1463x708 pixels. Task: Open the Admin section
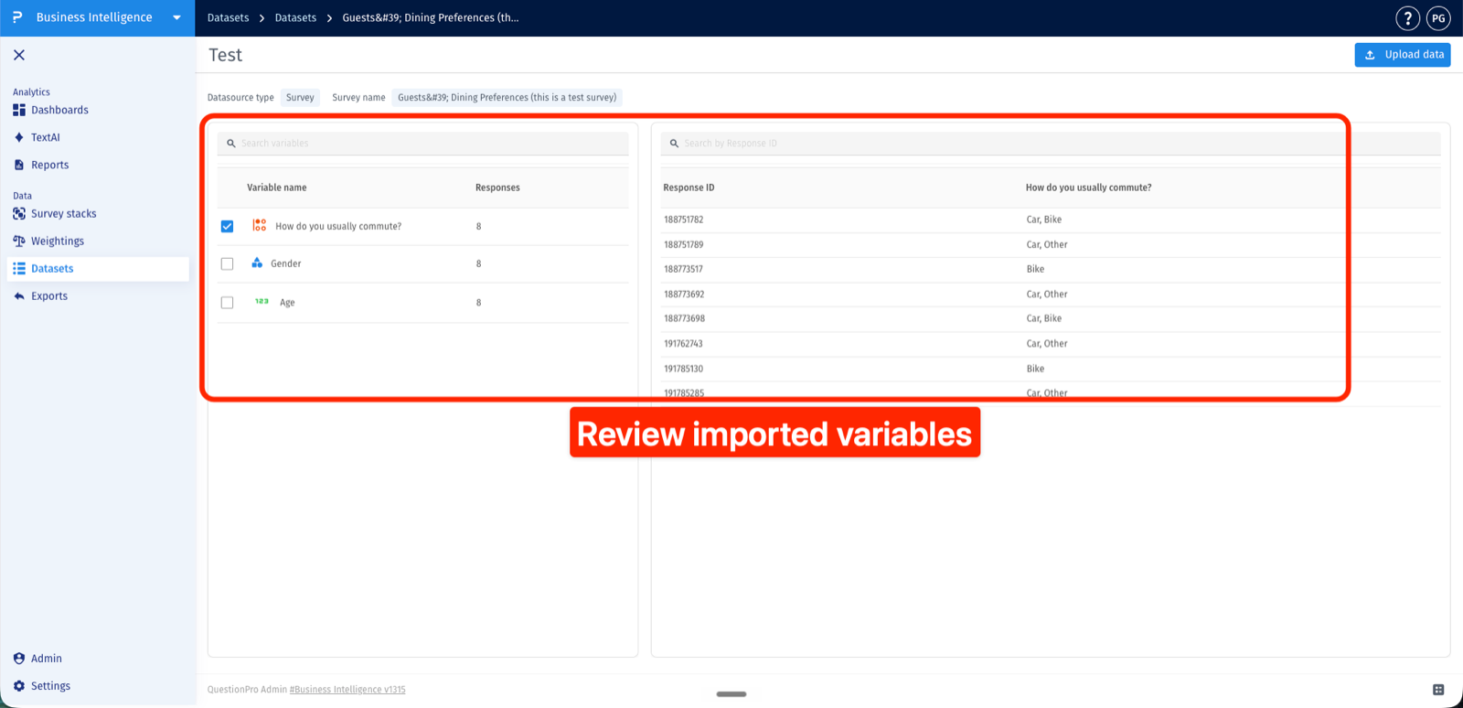(46, 658)
